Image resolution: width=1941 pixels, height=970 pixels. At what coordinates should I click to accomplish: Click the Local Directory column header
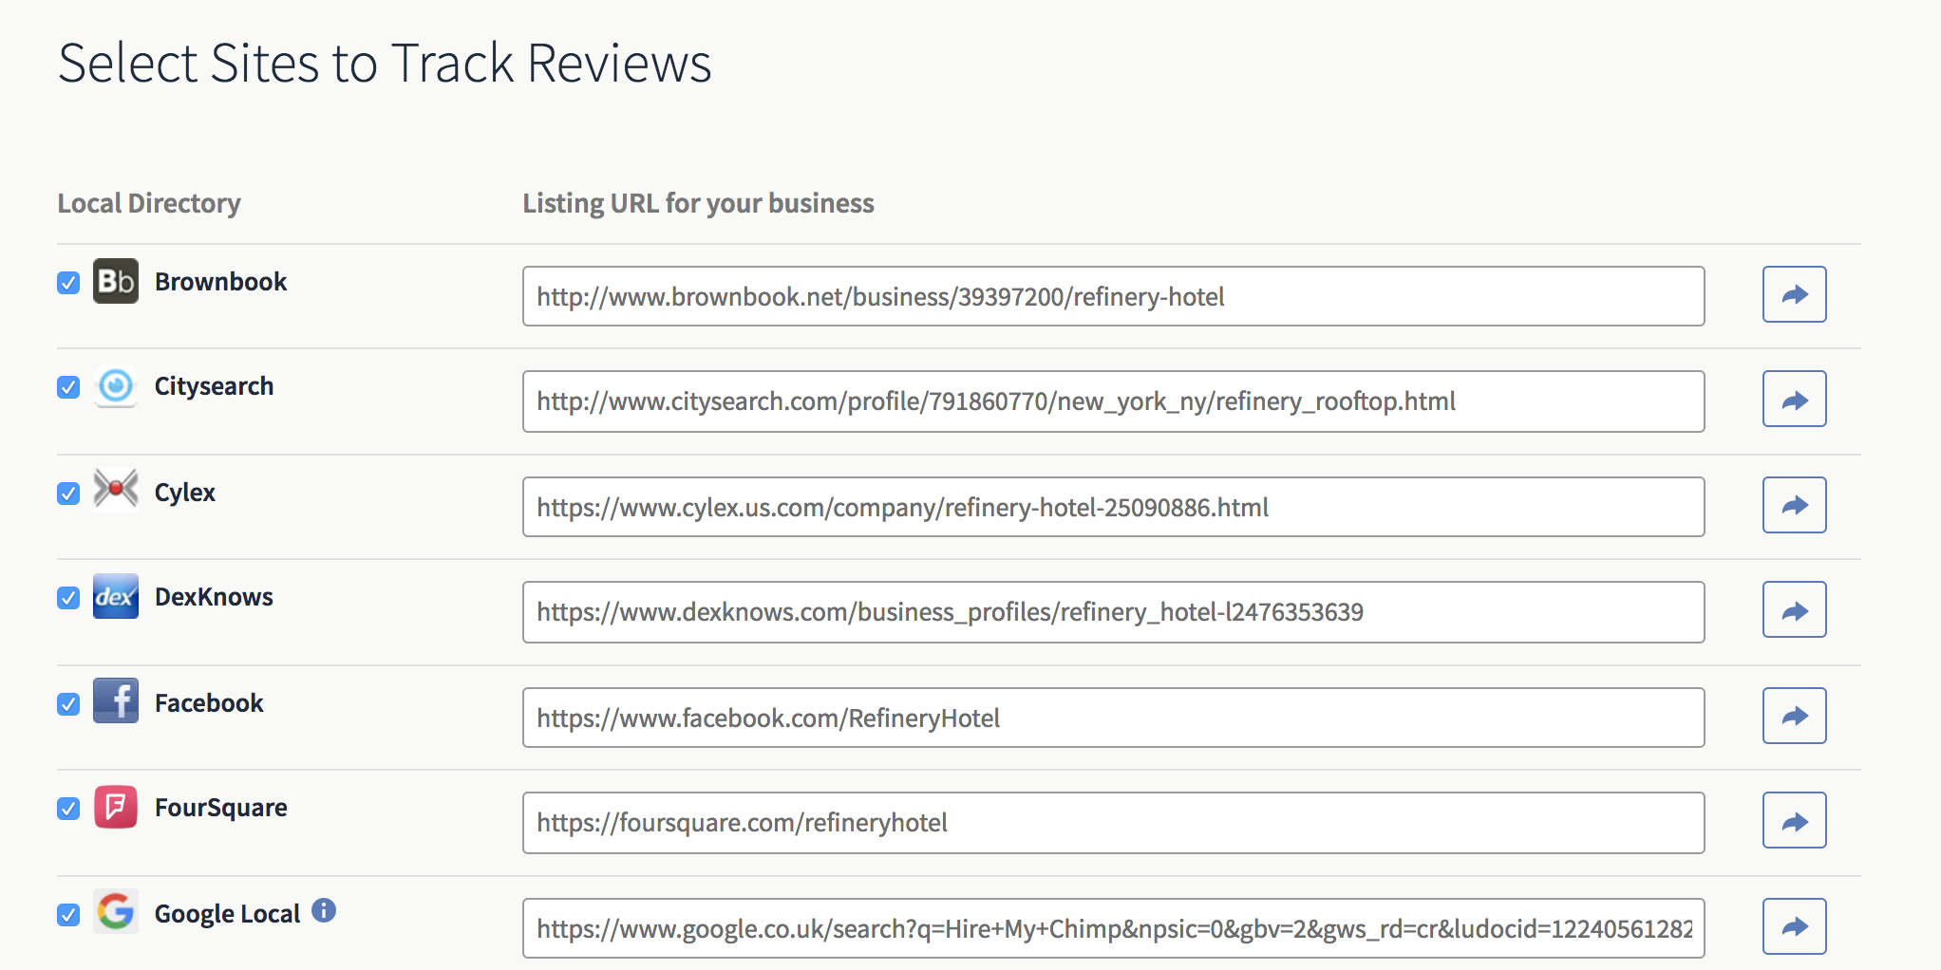[x=149, y=203]
